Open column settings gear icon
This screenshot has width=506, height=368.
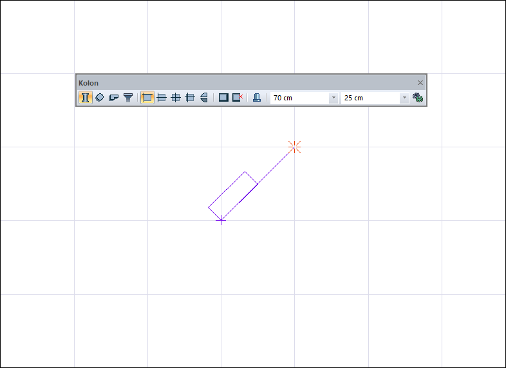418,97
